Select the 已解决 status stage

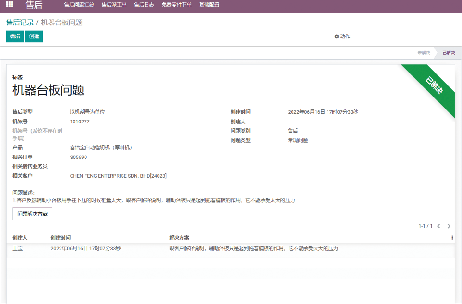tap(449, 53)
